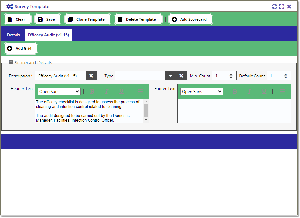The image size is (300, 218).
Task: Open the Type dropdown arrow
Action: (x=171, y=76)
